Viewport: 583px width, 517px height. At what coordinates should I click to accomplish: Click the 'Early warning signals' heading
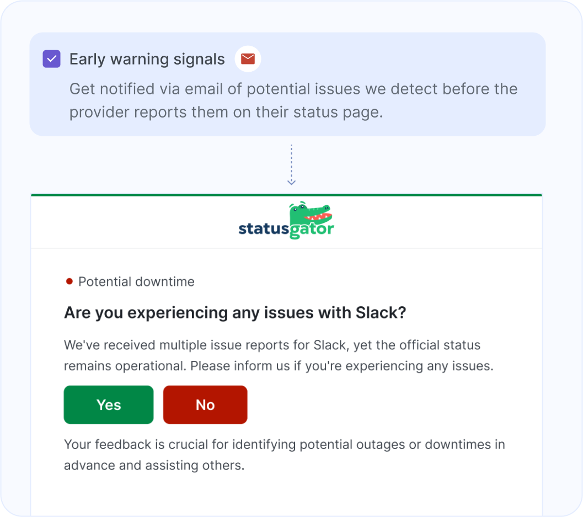click(147, 59)
